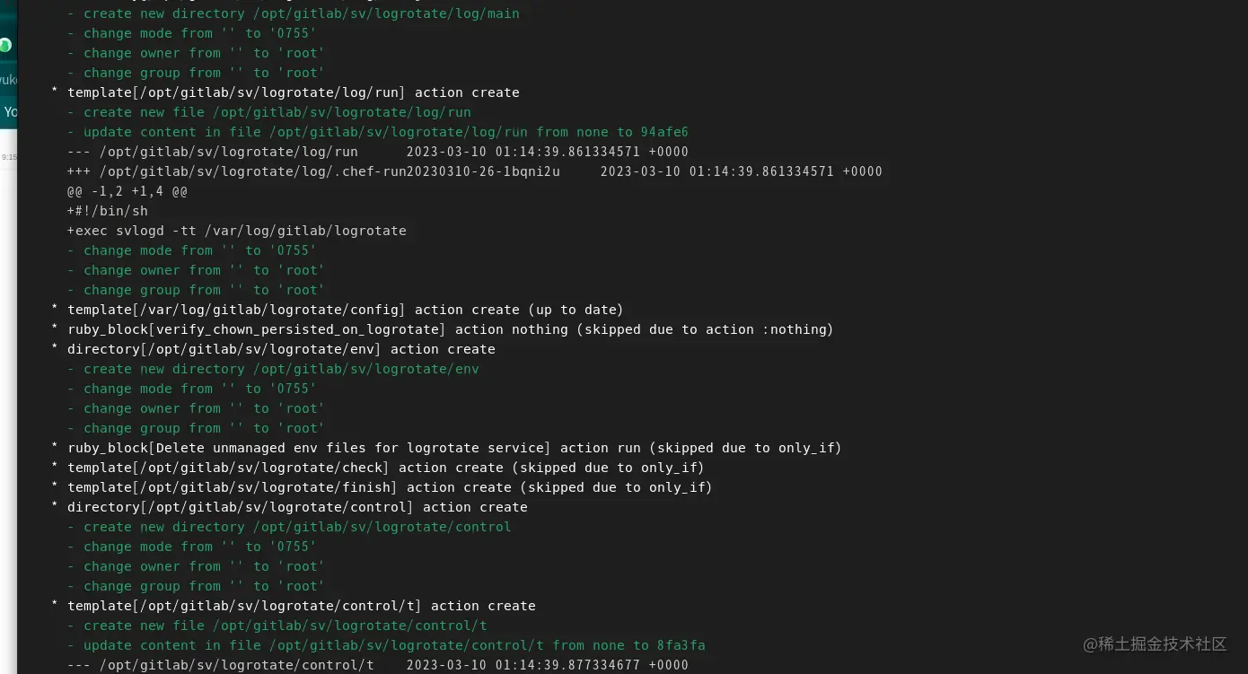Click the directory logrotate/env action create line
The image size is (1248, 674).
(x=273, y=349)
